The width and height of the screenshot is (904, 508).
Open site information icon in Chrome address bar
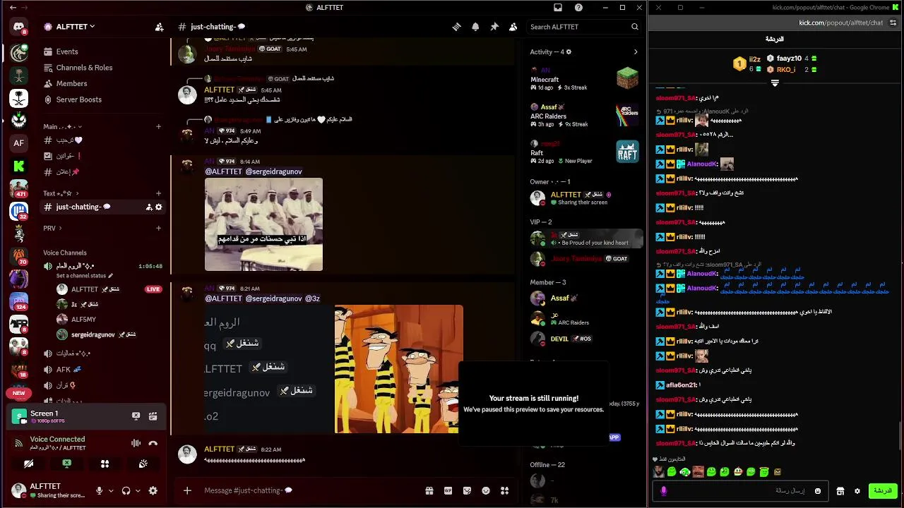(x=893, y=23)
